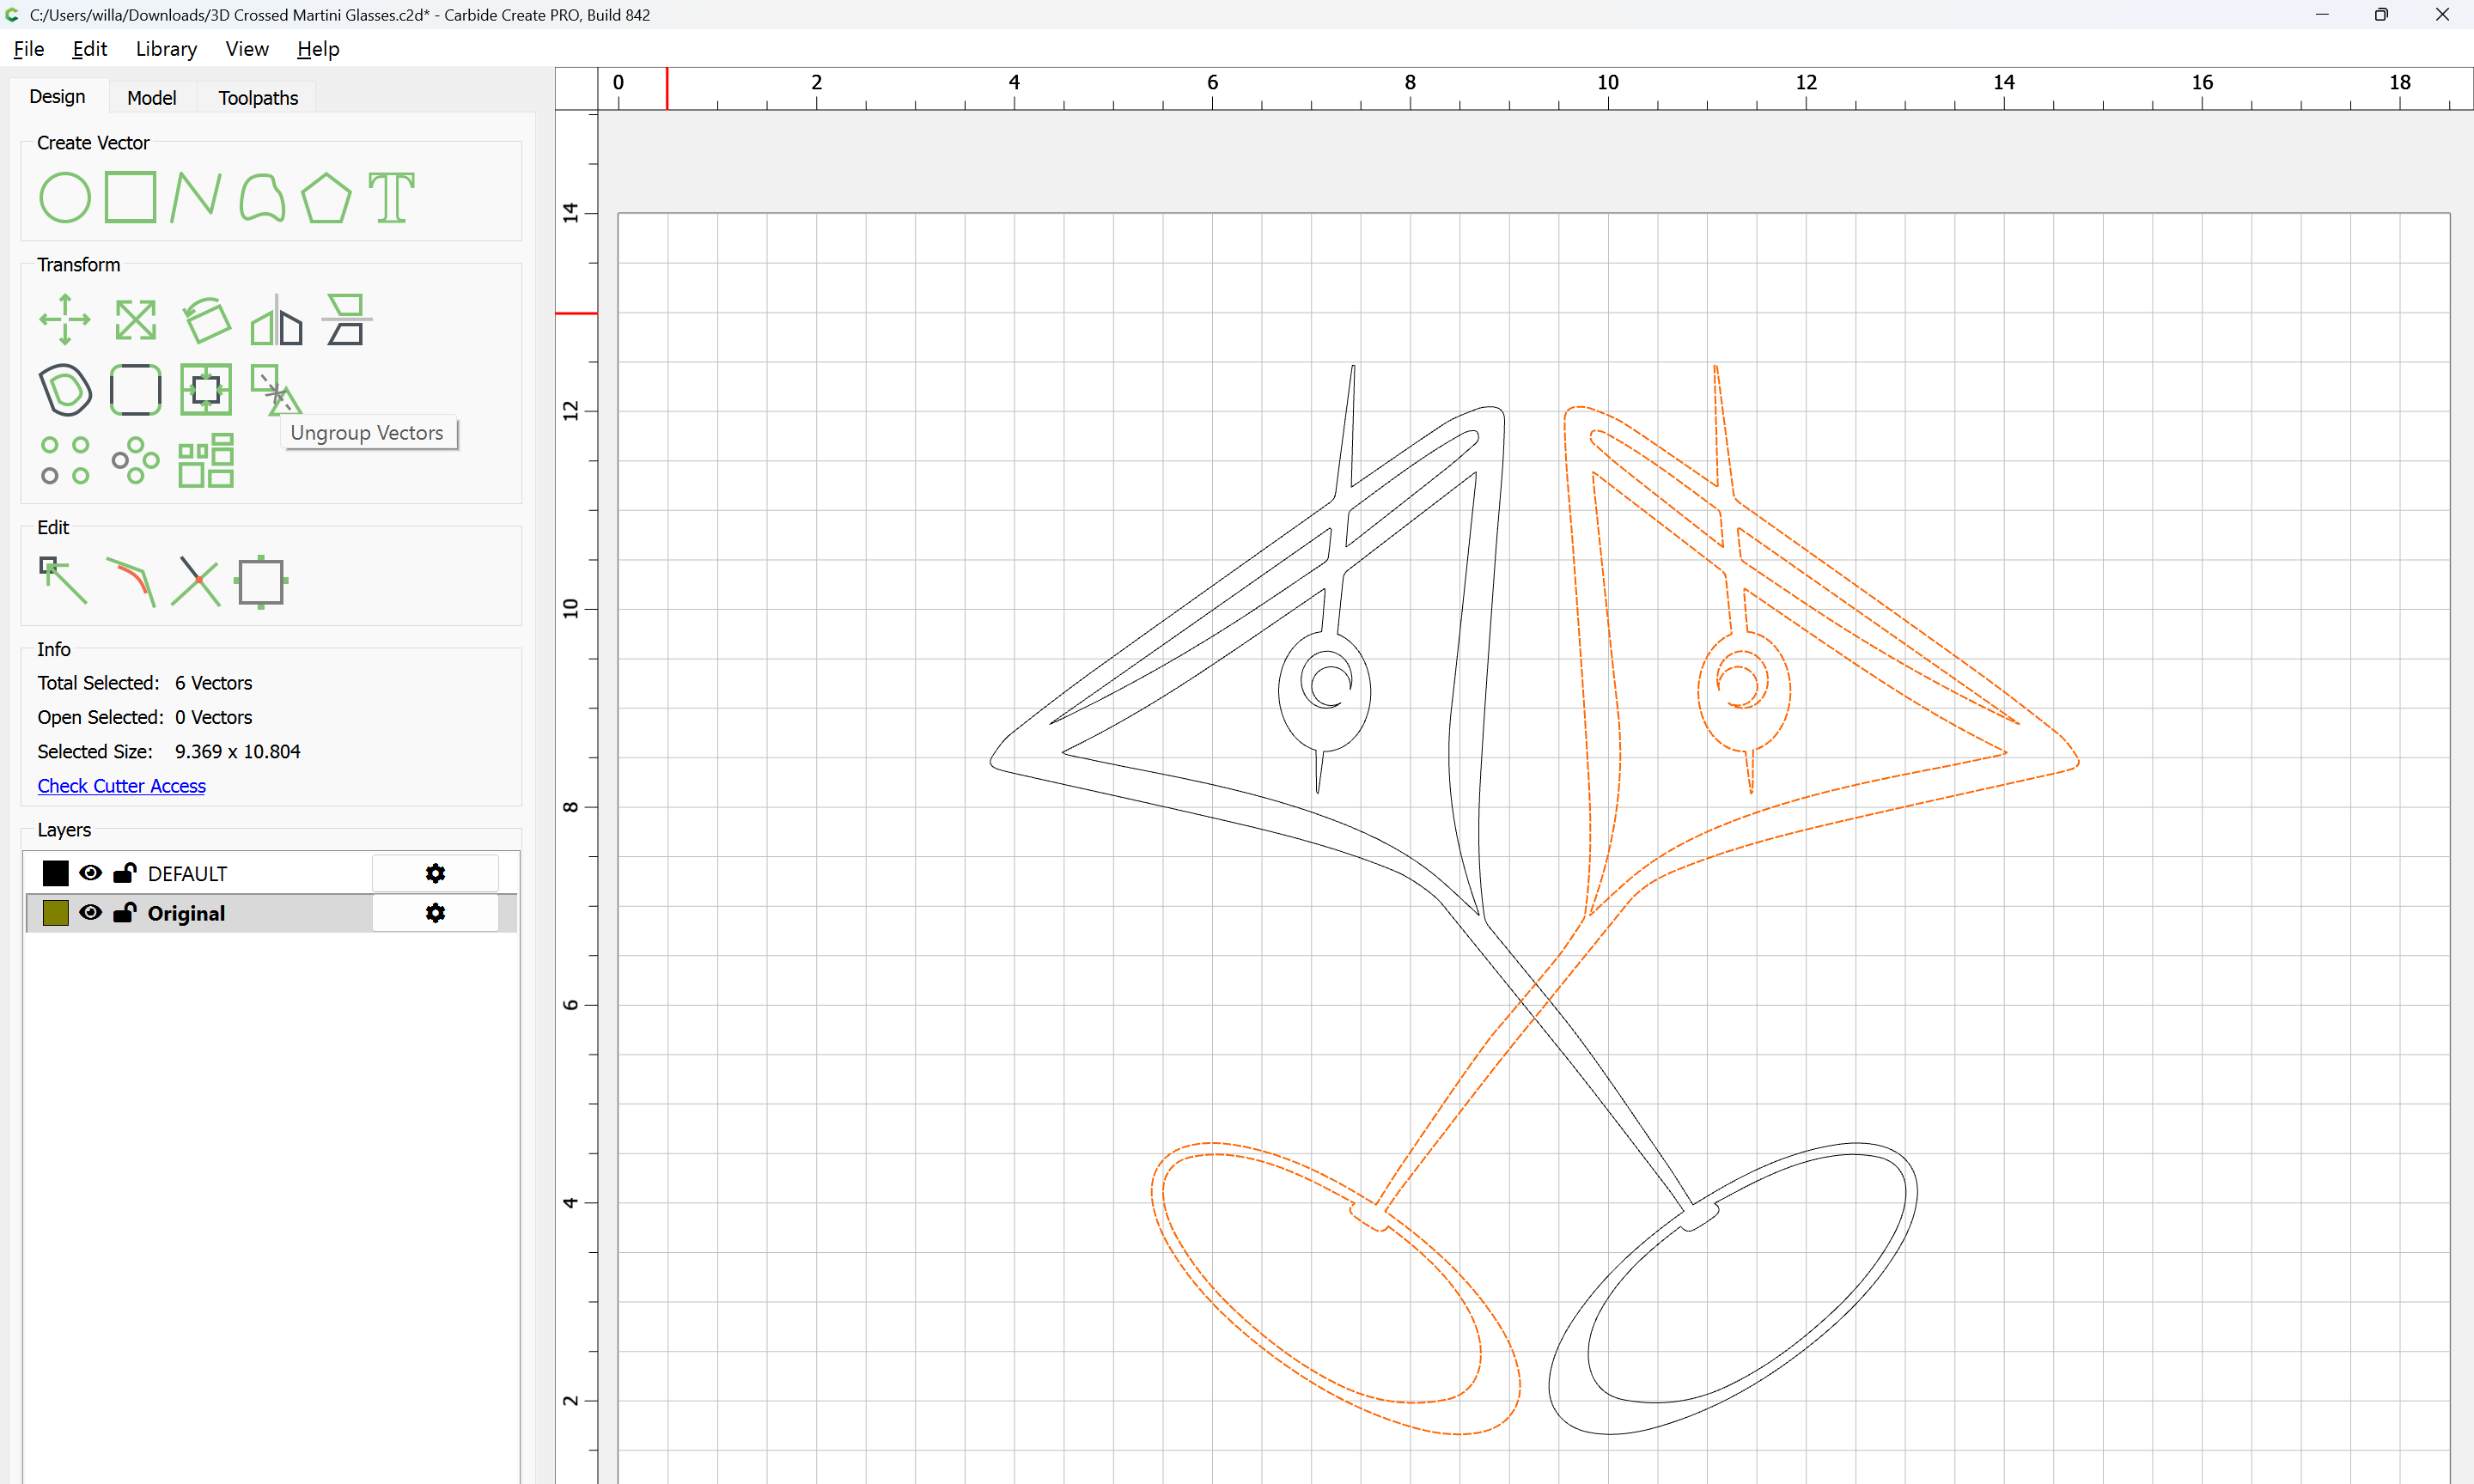Select the Trim Vectors tool
Viewport: 2474px width, 1484px height.
(x=196, y=581)
